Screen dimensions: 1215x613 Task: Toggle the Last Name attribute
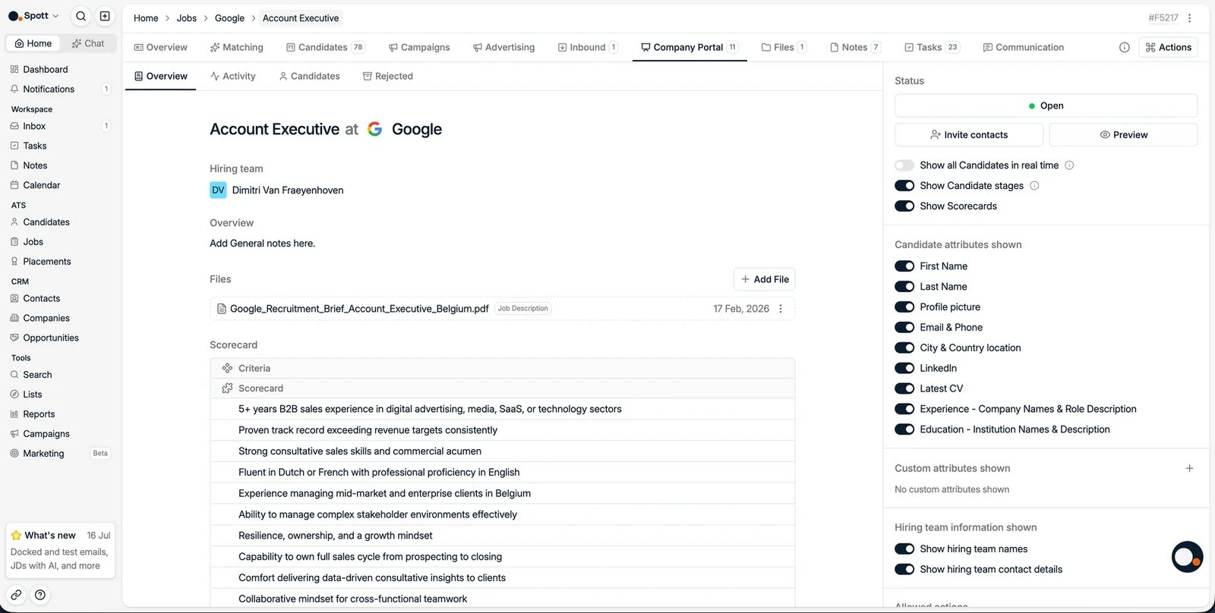(904, 287)
